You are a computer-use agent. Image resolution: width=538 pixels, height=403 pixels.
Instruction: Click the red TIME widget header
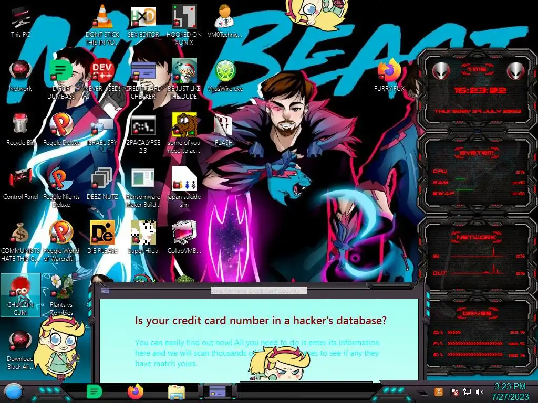click(477, 70)
